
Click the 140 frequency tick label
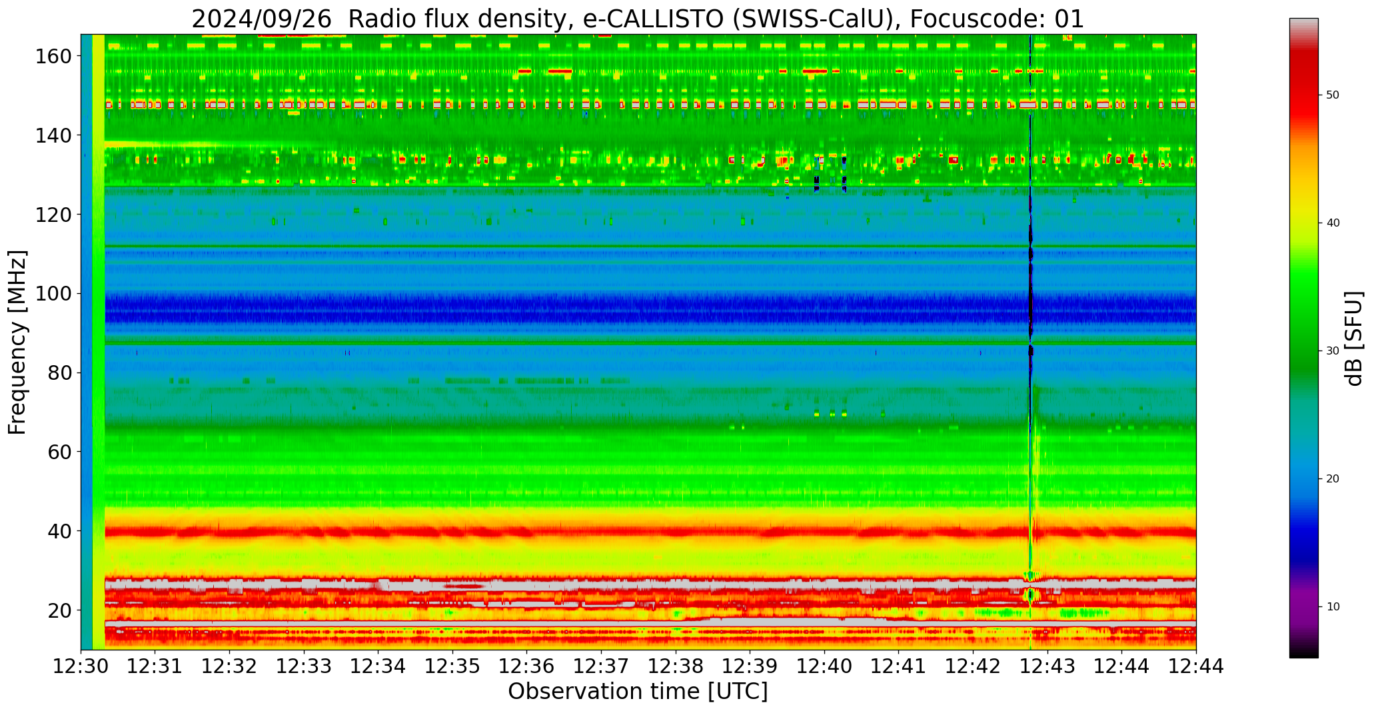click(x=54, y=135)
